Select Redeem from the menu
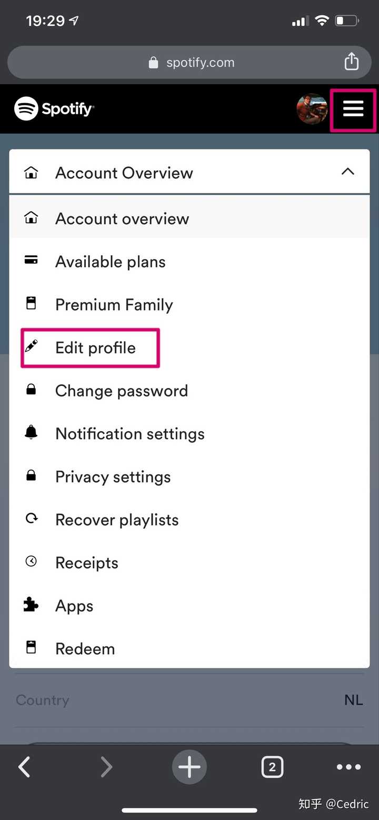Image resolution: width=379 pixels, height=820 pixels. point(85,648)
